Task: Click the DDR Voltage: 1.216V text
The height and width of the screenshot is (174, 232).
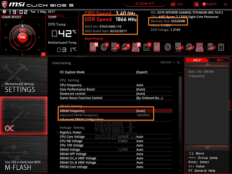Action: [x=165, y=30]
